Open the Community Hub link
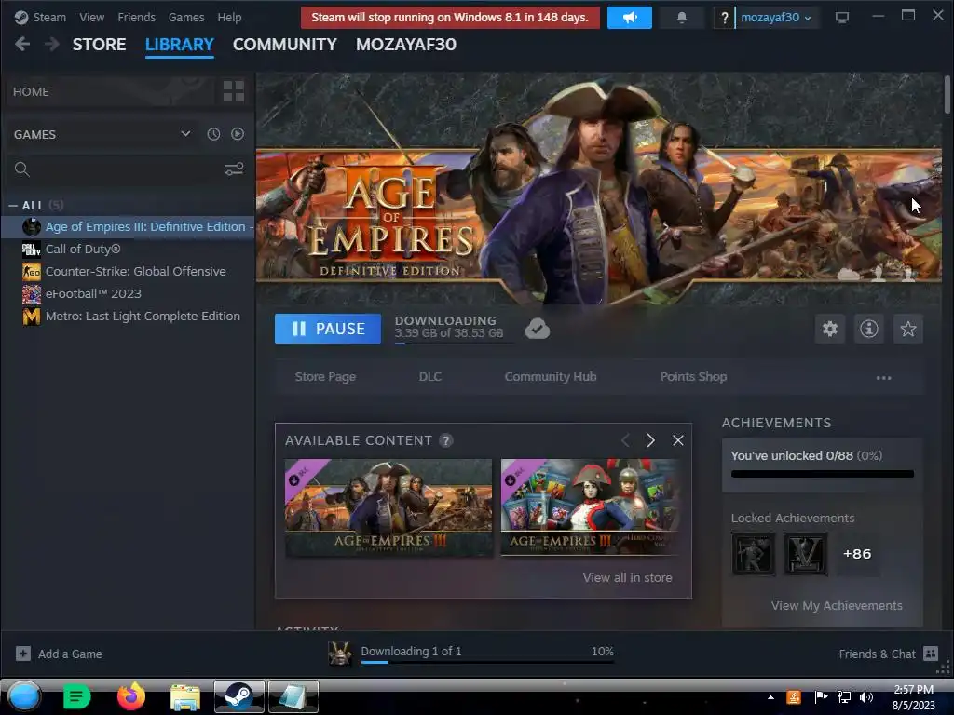Viewport: 954px width, 715px height. [x=551, y=377]
